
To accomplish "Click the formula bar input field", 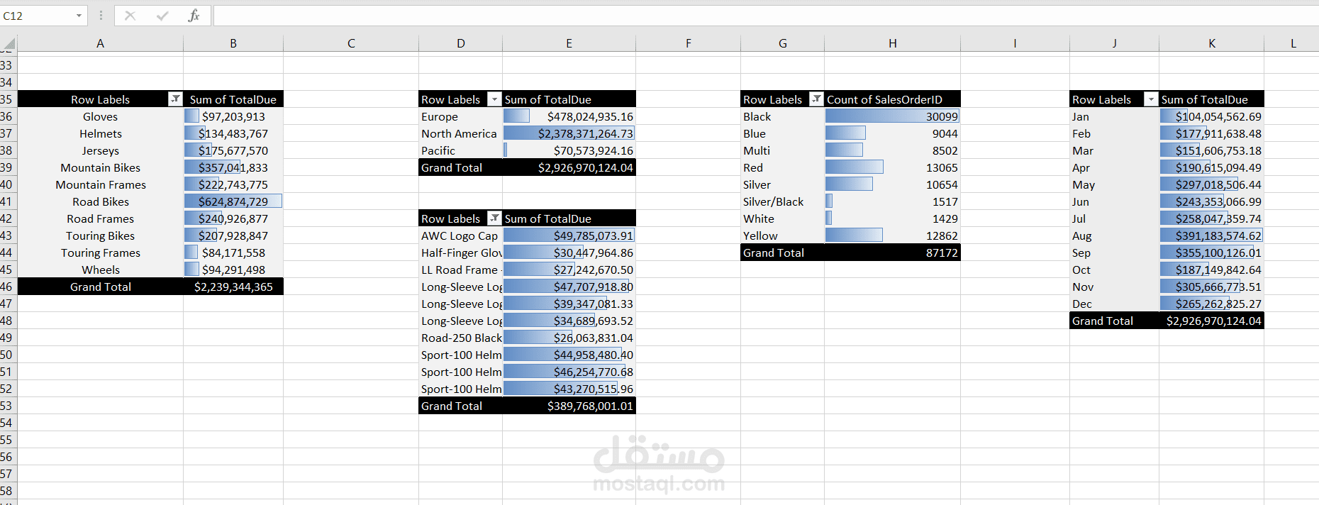I will [766, 16].
